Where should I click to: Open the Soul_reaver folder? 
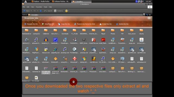132,31
